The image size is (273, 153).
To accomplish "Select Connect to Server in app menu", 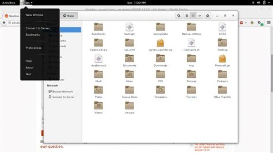I will (38, 28).
